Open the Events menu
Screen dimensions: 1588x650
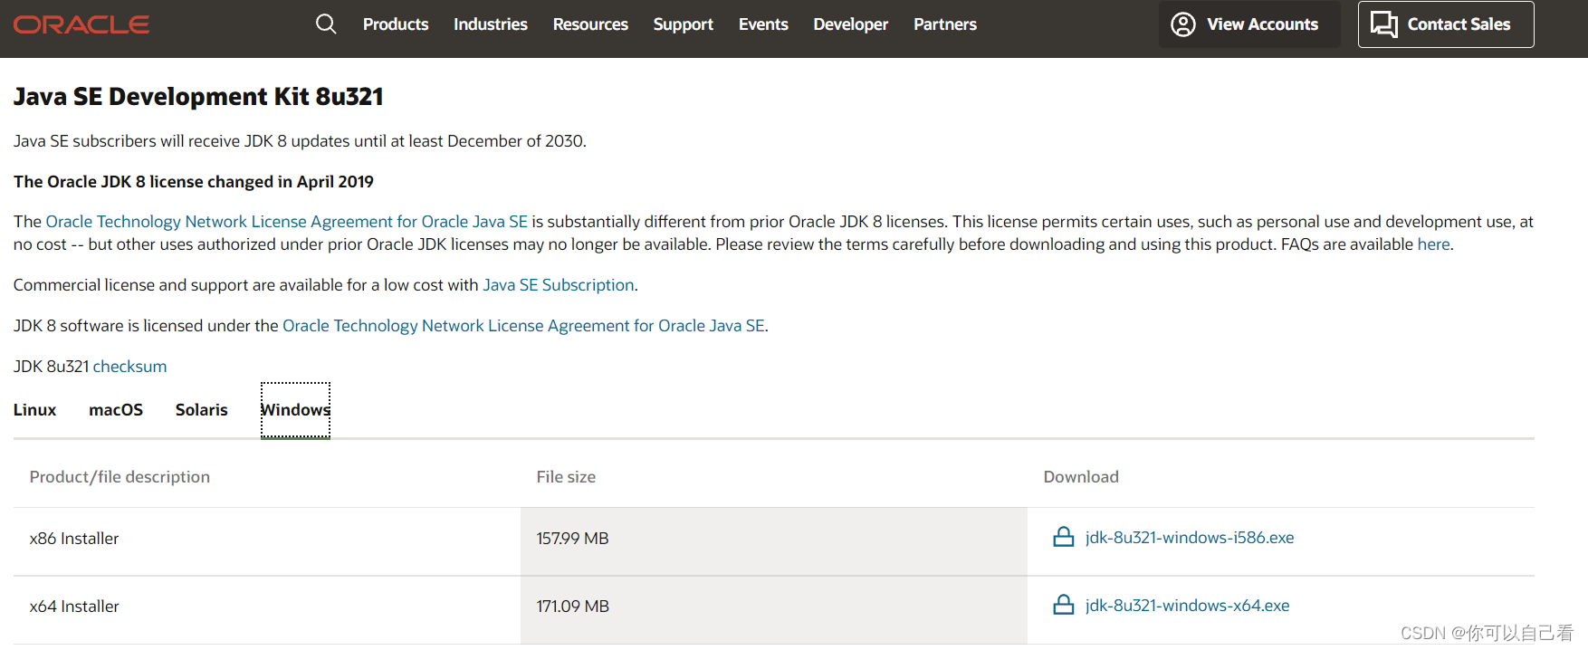pyautogui.click(x=763, y=24)
